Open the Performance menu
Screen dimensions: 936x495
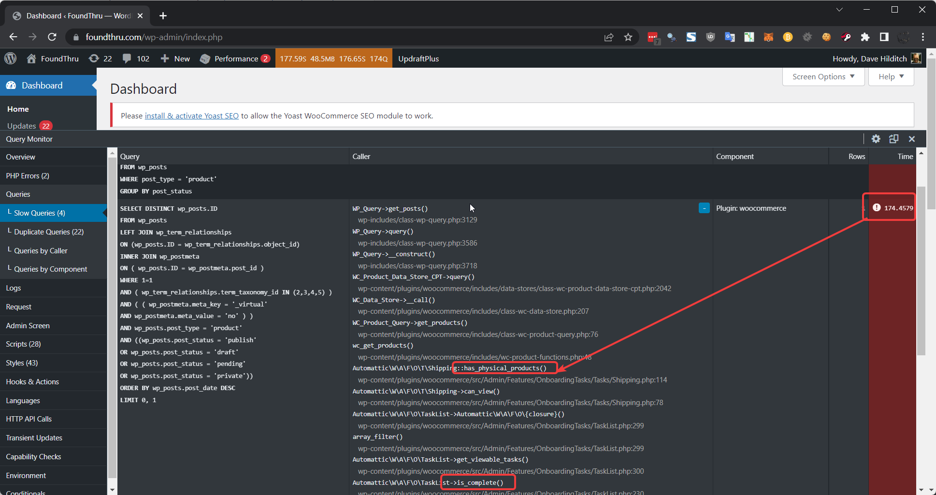tap(235, 58)
